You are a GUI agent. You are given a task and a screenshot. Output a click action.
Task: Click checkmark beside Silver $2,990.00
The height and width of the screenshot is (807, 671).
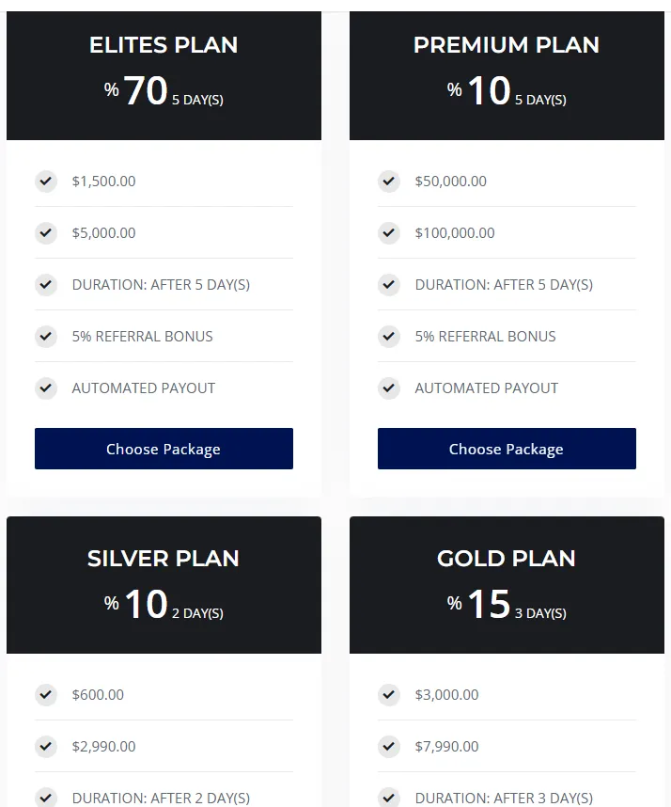click(46, 746)
